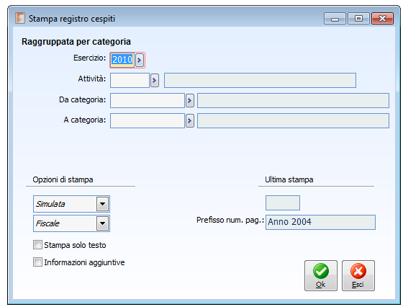The image size is (403, 307).
Task: Click the red X Esci button
Action: (358, 275)
